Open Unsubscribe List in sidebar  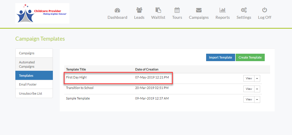pos(34,94)
